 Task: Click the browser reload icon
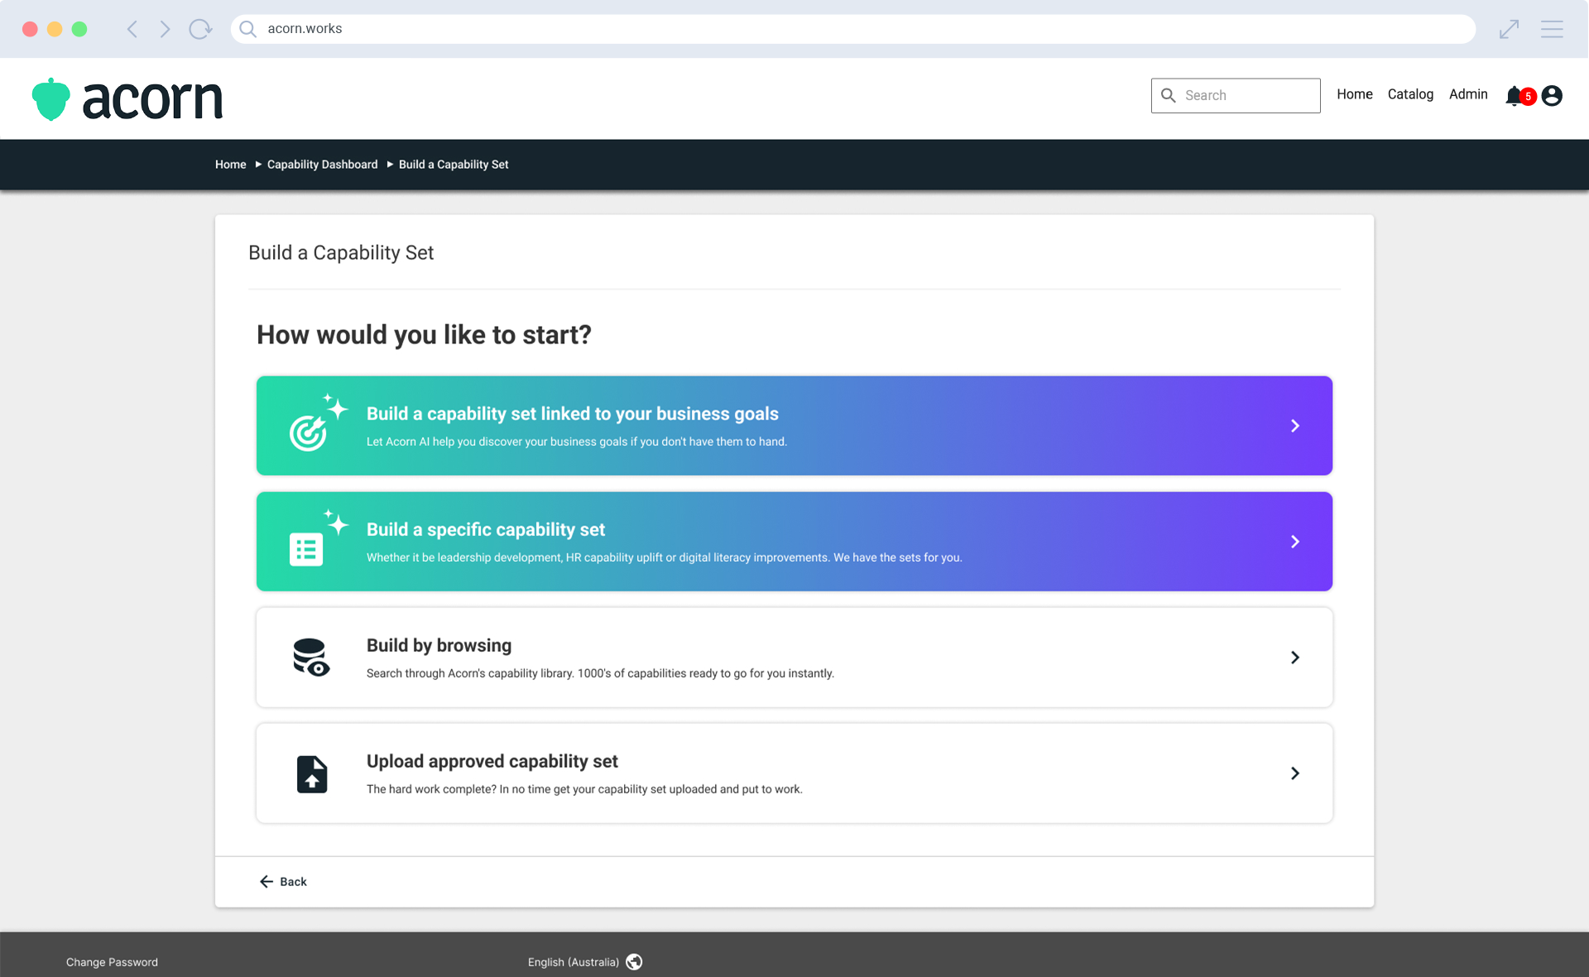click(199, 29)
